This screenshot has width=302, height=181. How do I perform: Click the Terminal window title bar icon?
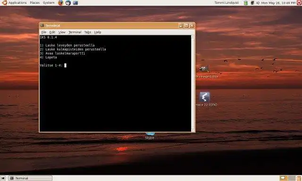42,25
